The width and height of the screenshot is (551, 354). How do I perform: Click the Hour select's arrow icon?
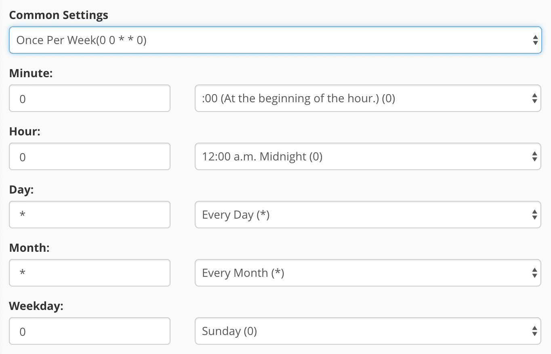click(535, 156)
